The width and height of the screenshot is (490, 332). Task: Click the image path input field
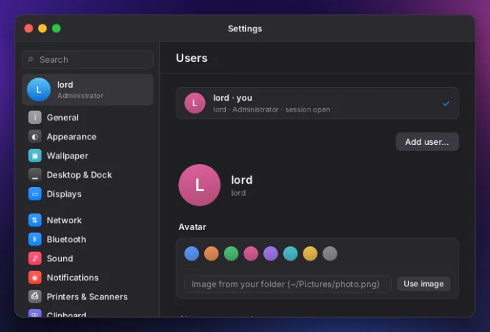click(288, 284)
